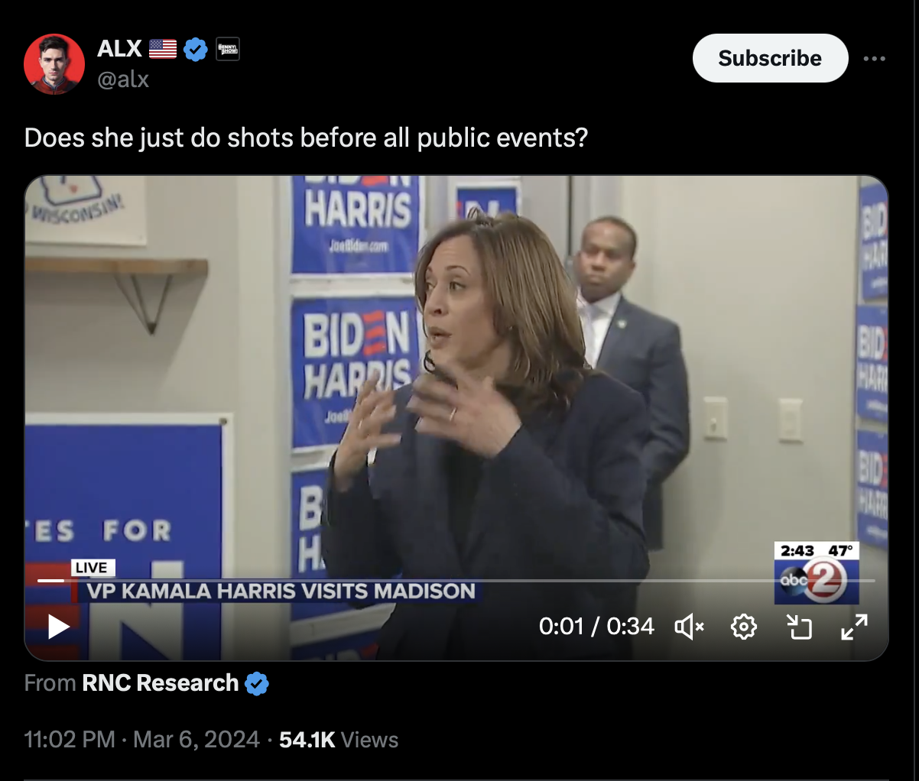Click the blue verified badge next to ALX
Image resolution: width=919 pixels, height=781 pixels.
point(196,49)
